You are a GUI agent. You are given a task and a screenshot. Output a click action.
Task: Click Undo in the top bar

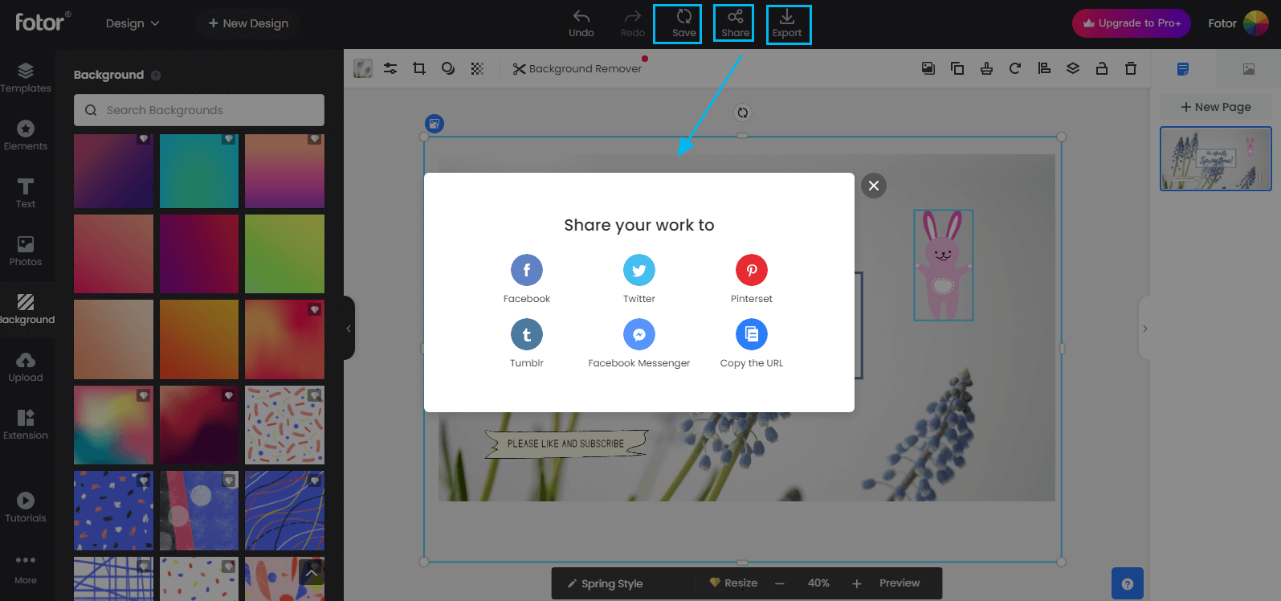[581, 23]
